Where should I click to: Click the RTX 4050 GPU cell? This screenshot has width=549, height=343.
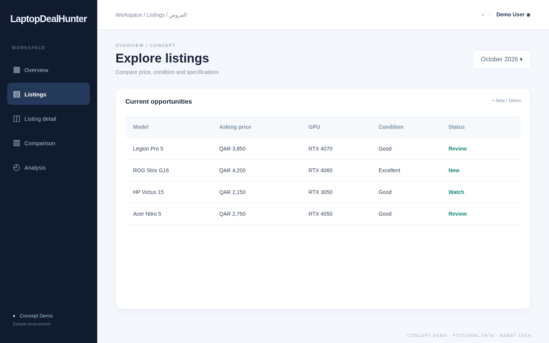pyautogui.click(x=320, y=214)
